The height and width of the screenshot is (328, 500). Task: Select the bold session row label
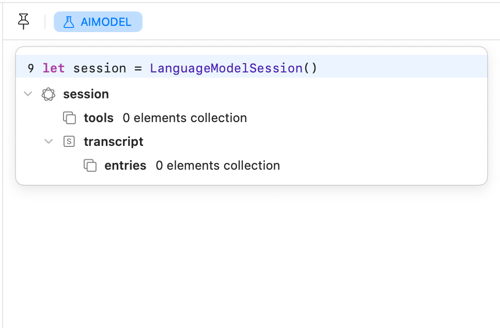click(x=86, y=94)
